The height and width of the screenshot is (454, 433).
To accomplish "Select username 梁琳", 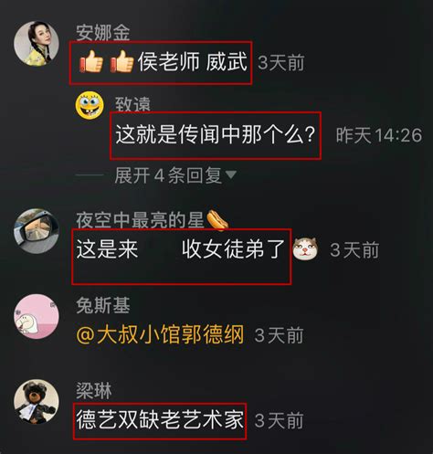I will click(94, 391).
